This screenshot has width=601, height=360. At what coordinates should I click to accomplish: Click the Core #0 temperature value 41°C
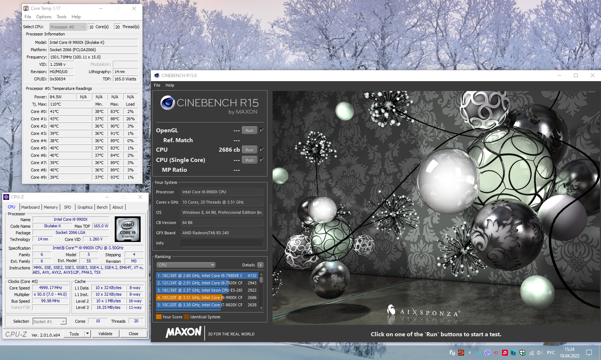pos(70,111)
